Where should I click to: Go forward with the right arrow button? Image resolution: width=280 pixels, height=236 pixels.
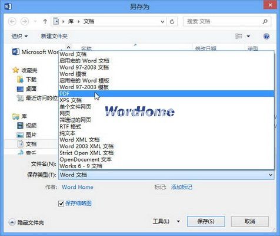[25, 21]
